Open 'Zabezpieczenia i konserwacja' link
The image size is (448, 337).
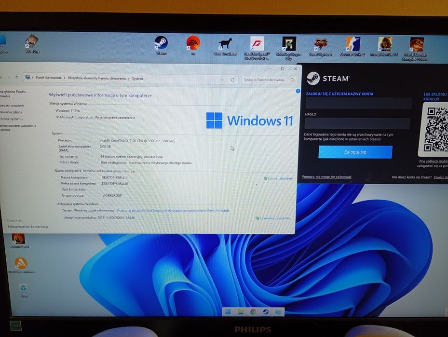click(x=27, y=227)
